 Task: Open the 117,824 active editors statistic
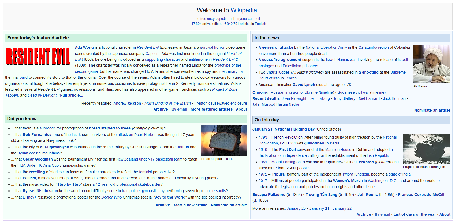click(196, 24)
